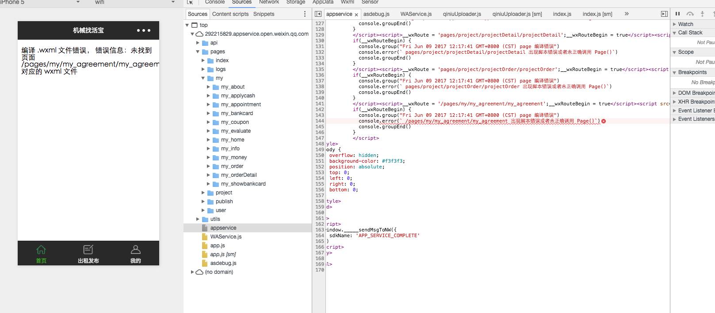Tap the 我的 profile tab icon

click(x=136, y=250)
